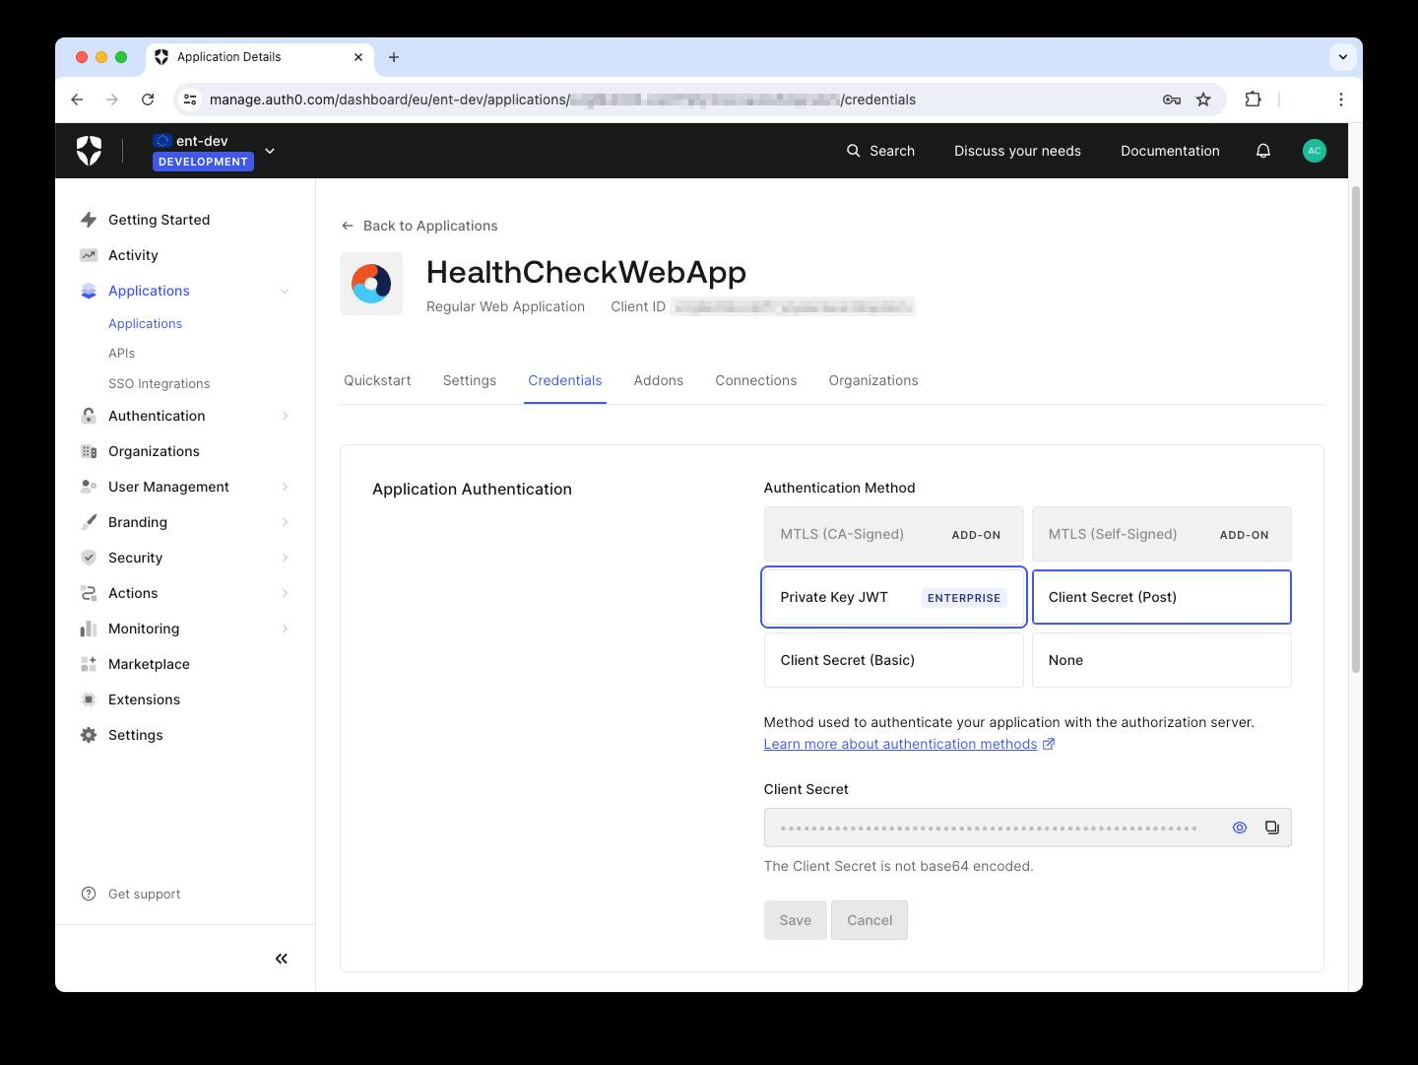The image size is (1418, 1065).
Task: Expand Branding section chevron
Action: (285, 522)
